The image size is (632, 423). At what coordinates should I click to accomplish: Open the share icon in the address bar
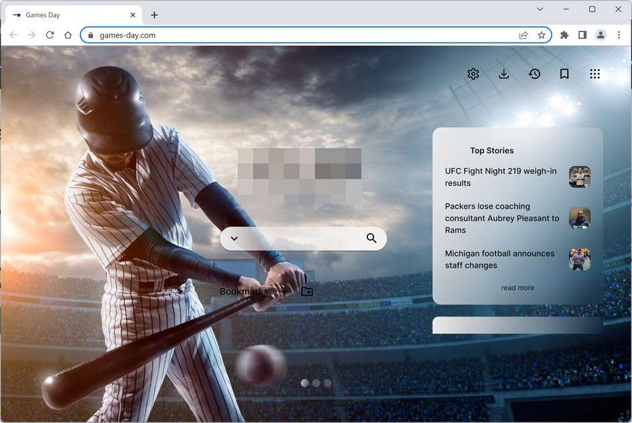click(524, 35)
